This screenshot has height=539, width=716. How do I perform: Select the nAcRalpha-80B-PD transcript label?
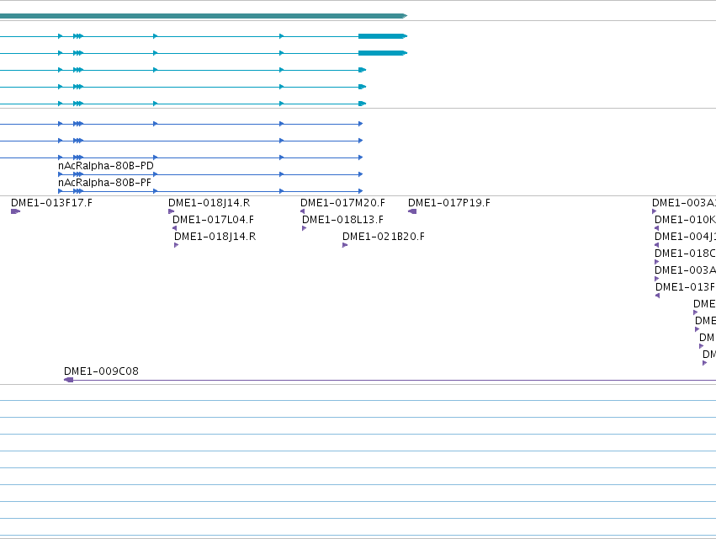coord(106,166)
